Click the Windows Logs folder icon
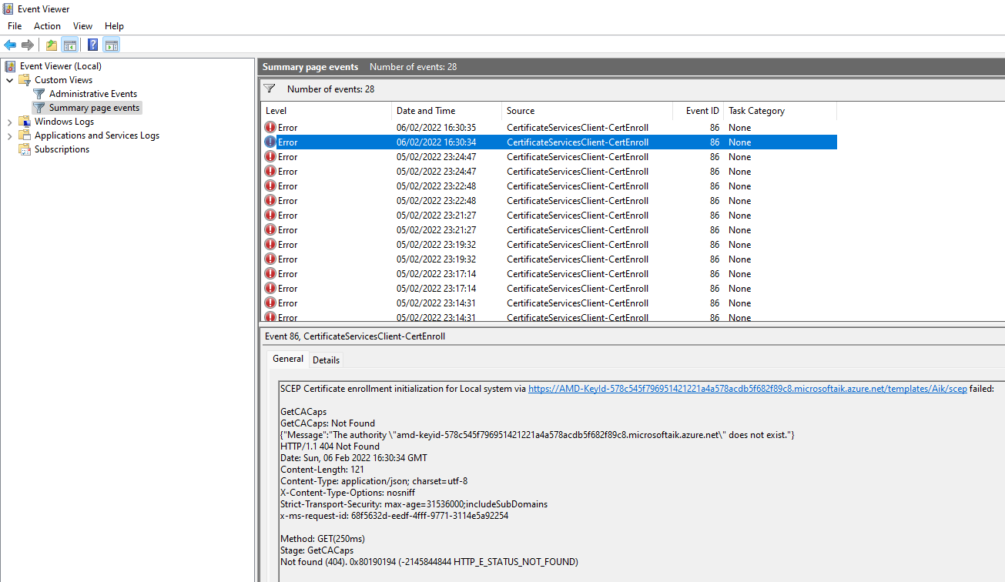The width and height of the screenshot is (1005, 582). [25, 122]
